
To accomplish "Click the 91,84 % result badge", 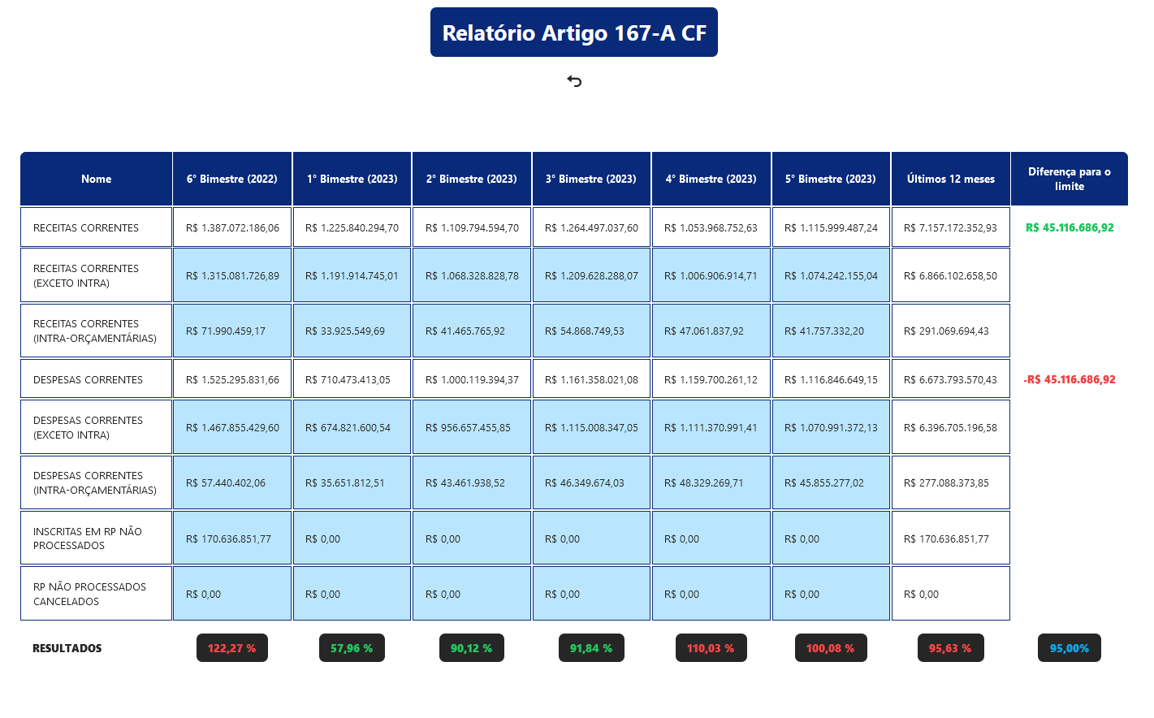I will click(x=591, y=648).
